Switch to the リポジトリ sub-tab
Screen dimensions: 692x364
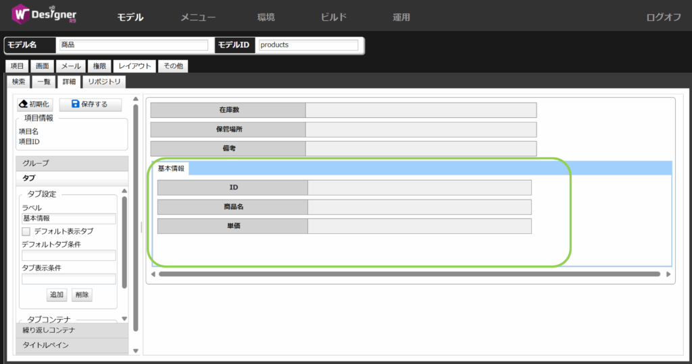[x=104, y=82]
